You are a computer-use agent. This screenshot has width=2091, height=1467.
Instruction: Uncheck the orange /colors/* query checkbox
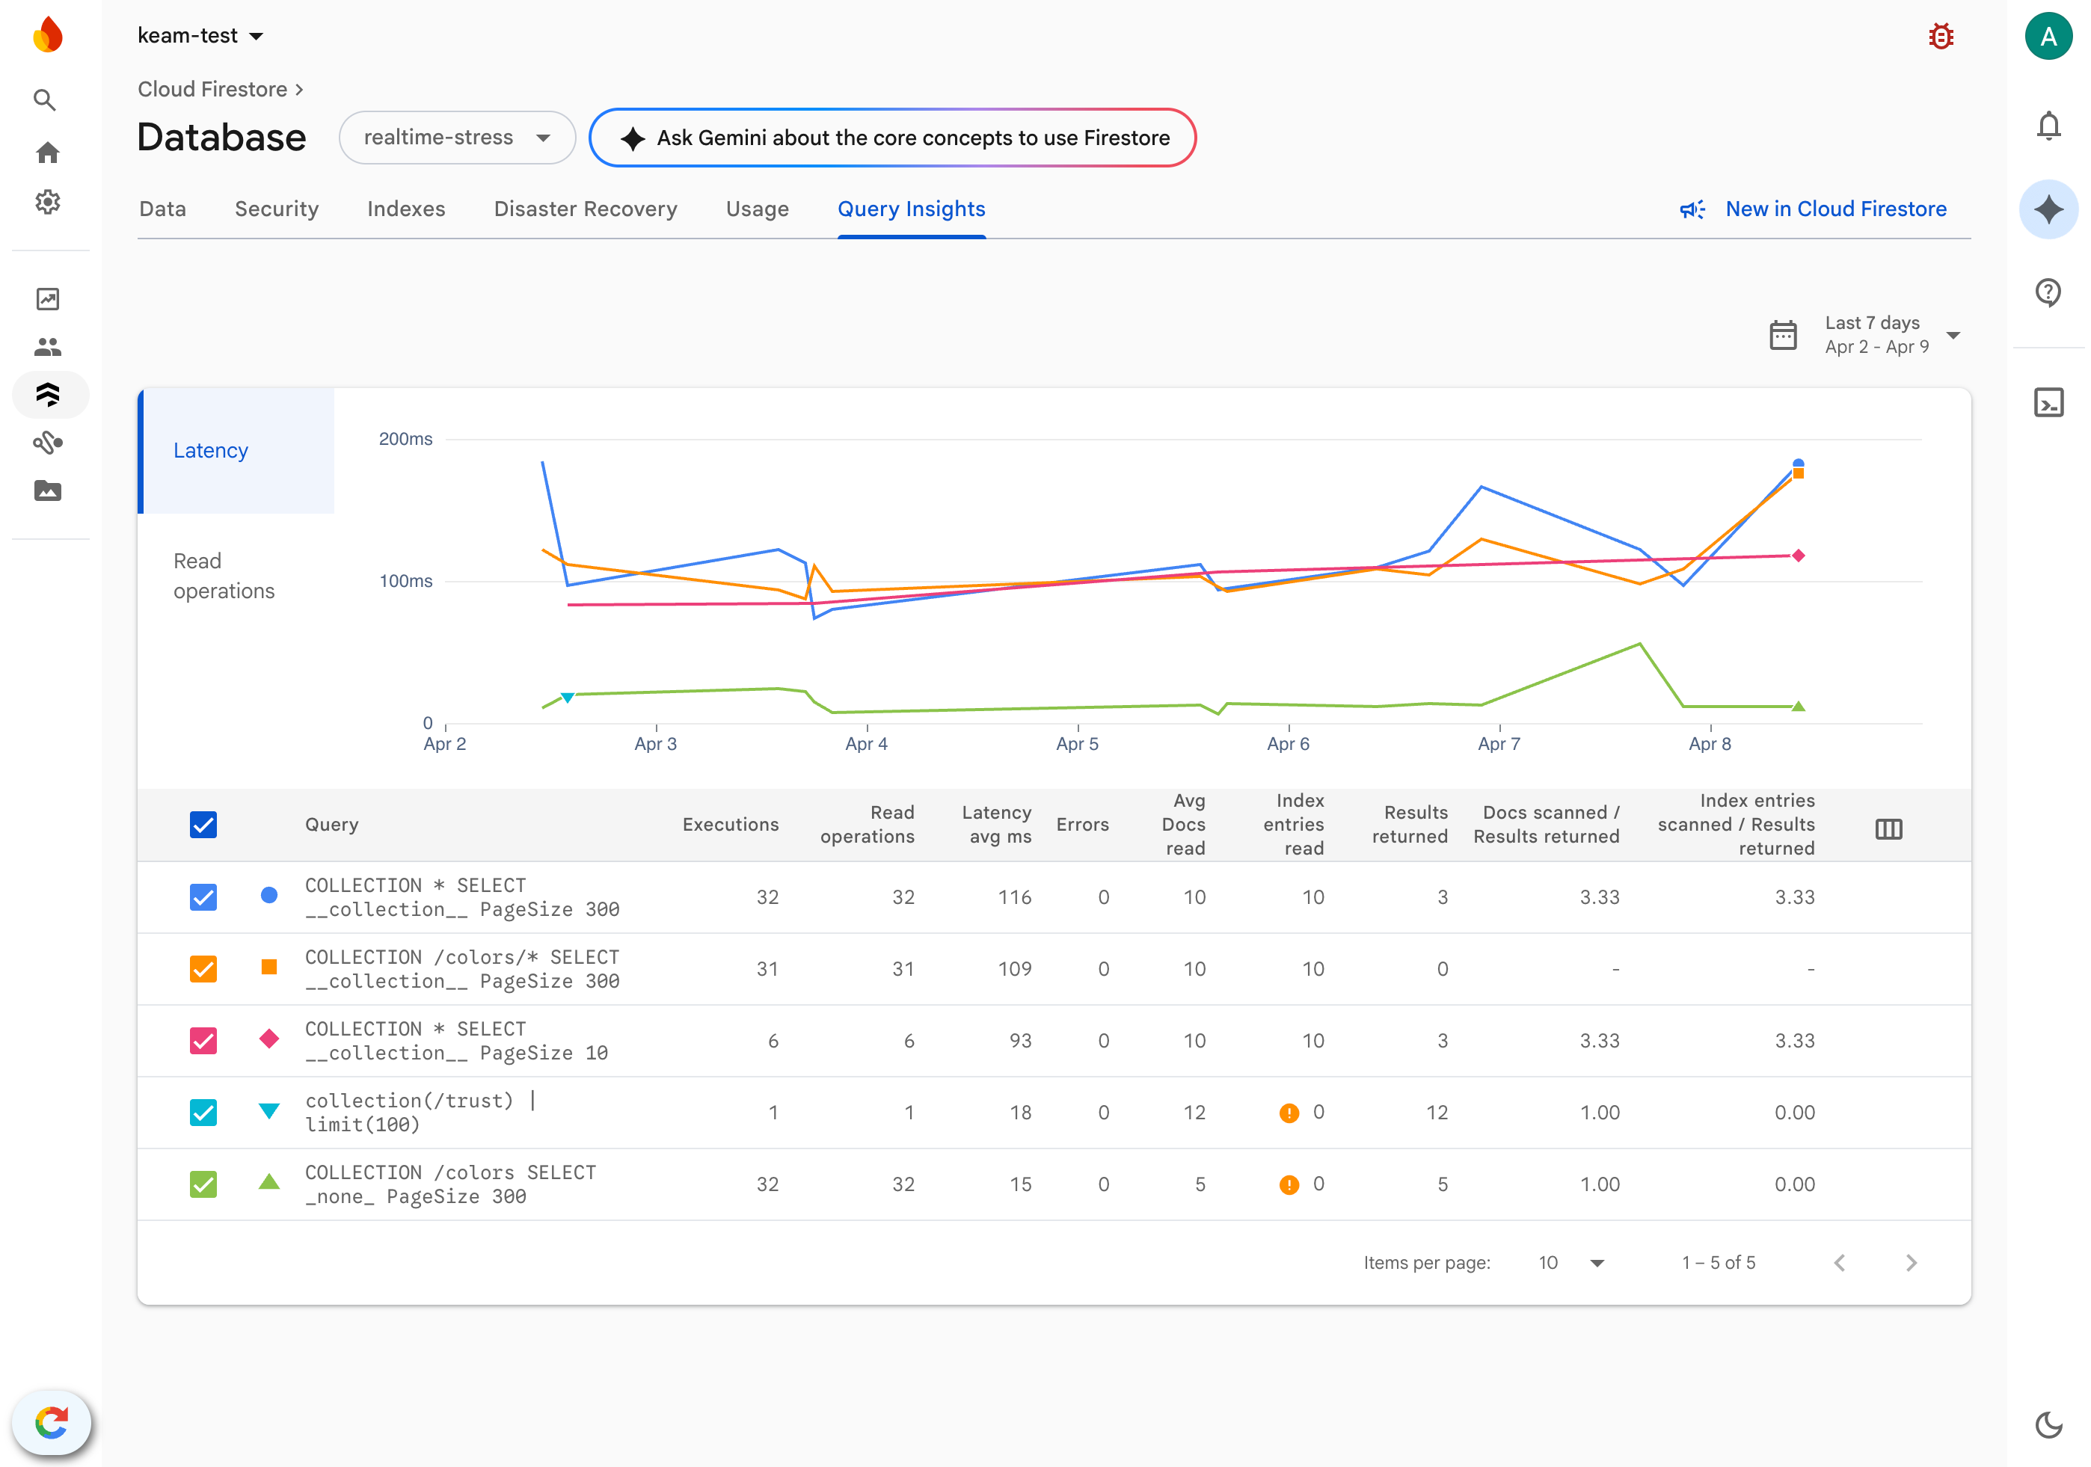(203, 969)
